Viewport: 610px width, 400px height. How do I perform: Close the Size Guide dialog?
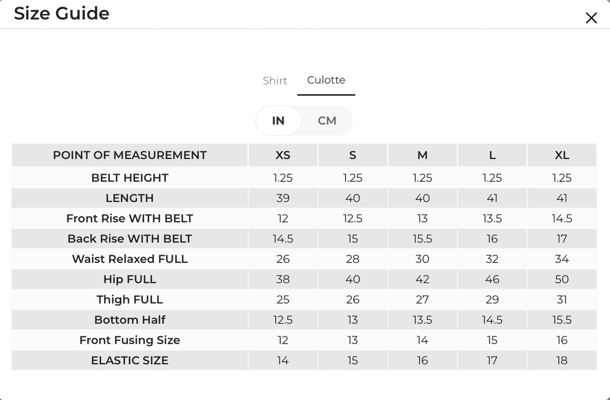(591, 18)
